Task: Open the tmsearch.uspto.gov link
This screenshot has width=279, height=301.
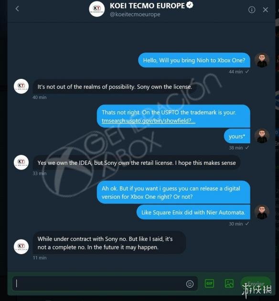Action: 149,121
